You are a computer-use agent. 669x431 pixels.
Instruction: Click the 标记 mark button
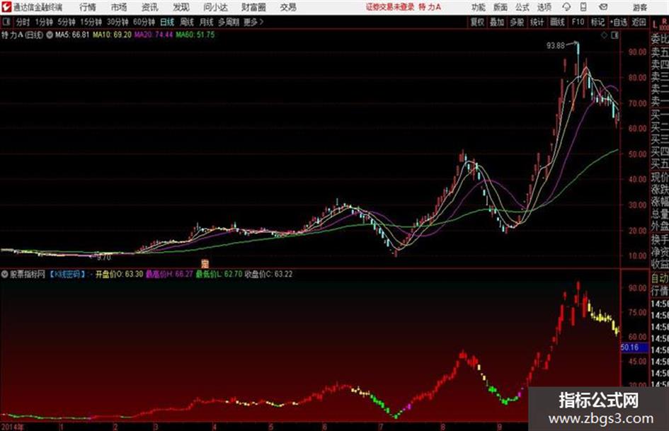[597, 22]
